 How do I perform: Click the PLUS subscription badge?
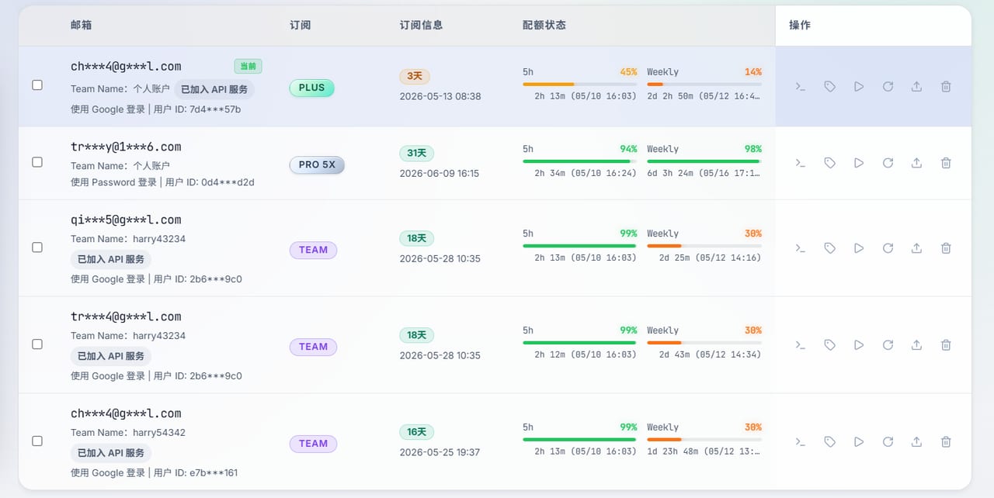[311, 88]
